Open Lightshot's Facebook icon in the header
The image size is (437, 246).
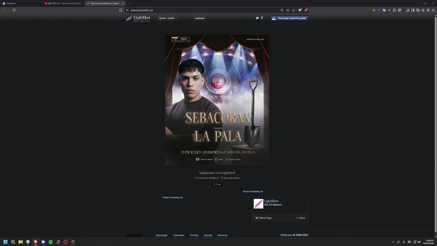[262, 18]
